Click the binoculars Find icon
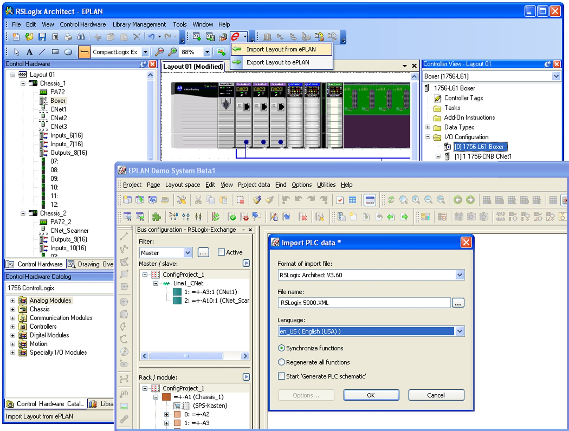This screenshot has height=431, width=569. (x=81, y=37)
